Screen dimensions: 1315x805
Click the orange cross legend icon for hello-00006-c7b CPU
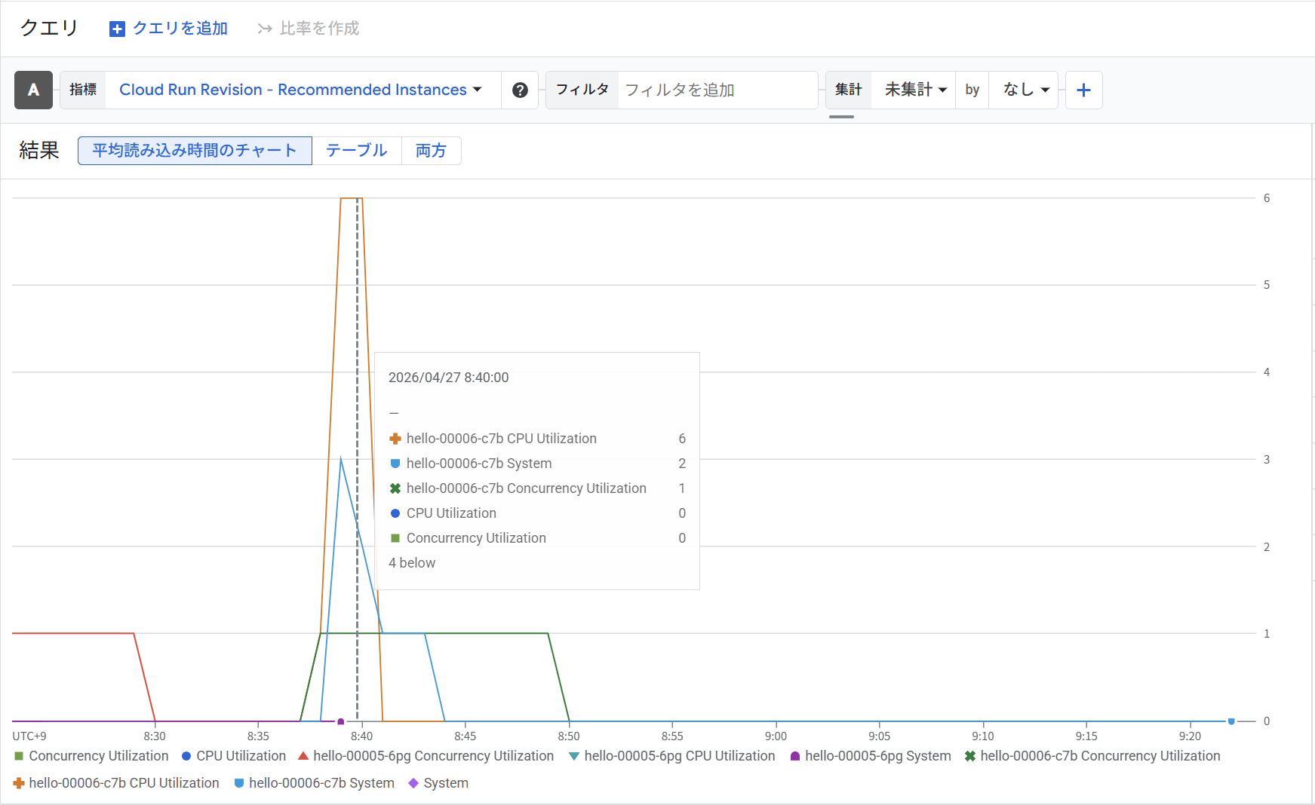point(19,783)
